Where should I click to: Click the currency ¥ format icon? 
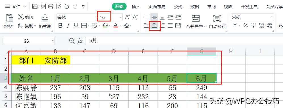(x=235, y=25)
